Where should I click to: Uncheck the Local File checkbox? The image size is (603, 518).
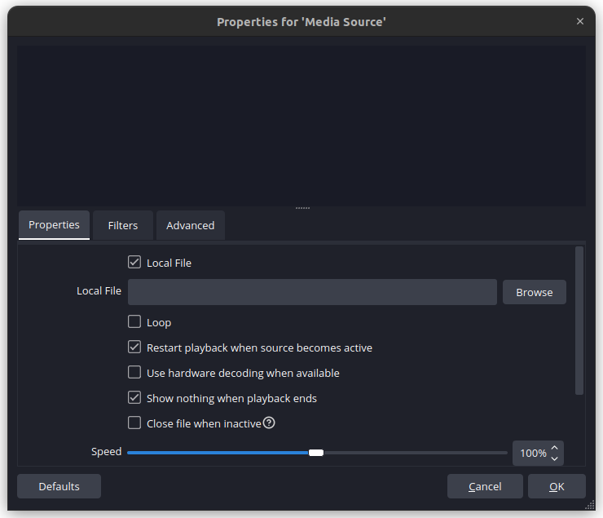[134, 263]
